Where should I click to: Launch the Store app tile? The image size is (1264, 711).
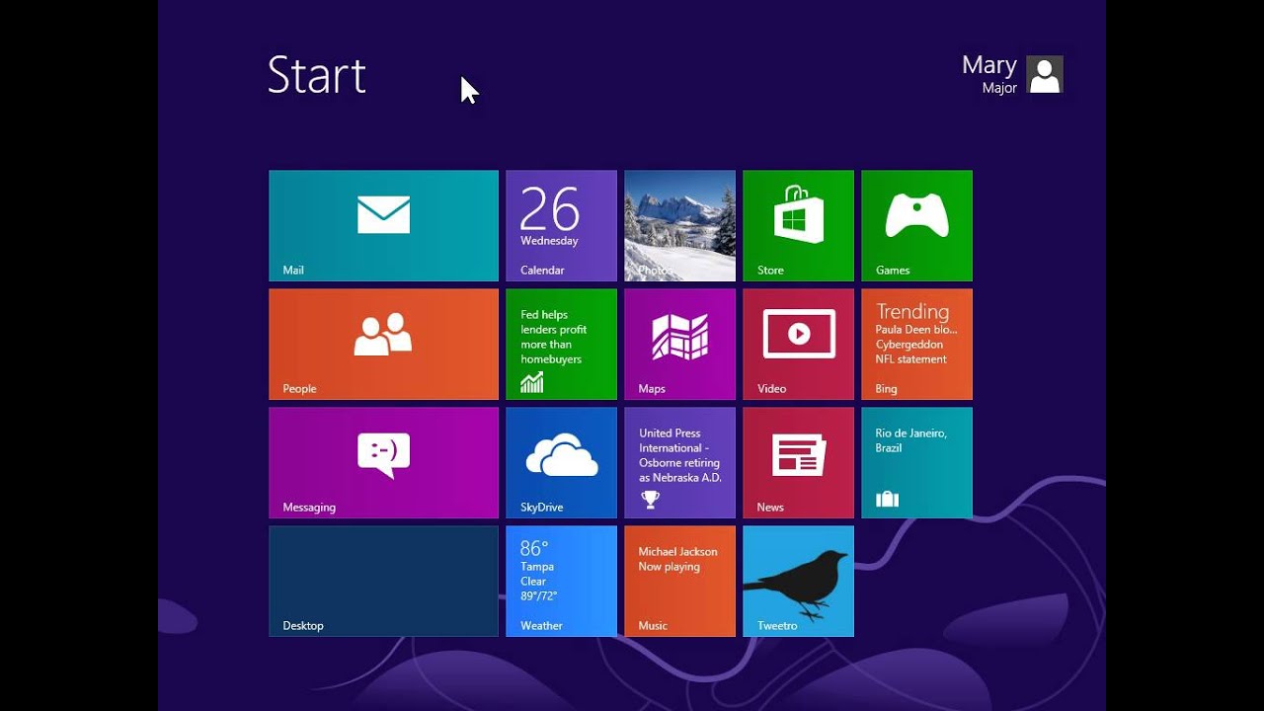pos(798,225)
